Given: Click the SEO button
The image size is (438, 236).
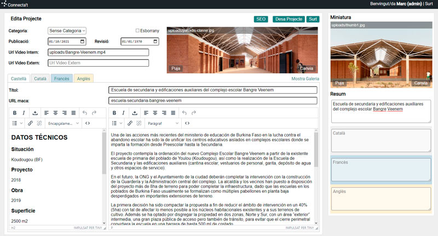Looking at the screenshot, I should tap(261, 19).
